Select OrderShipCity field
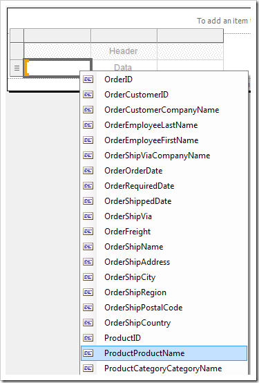Screen dimensions: 259x383 [164, 277]
